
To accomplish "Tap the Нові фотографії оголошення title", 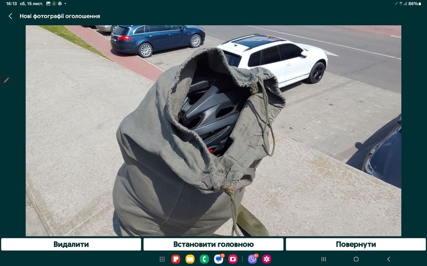I will coord(60,16).
